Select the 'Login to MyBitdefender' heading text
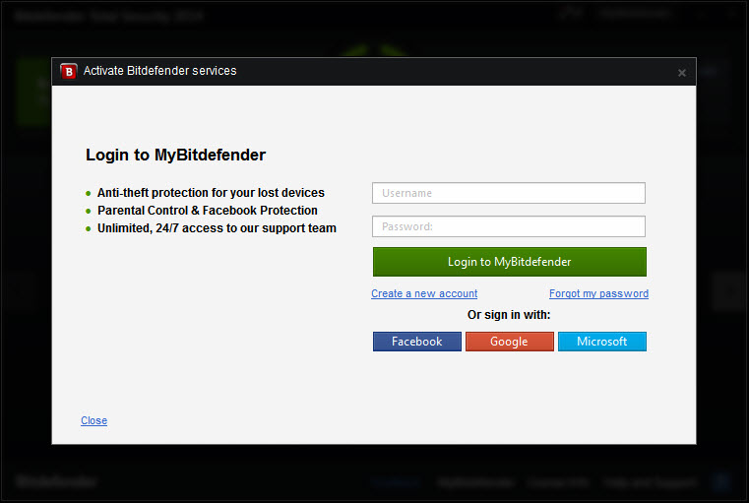Viewport: 749px width, 503px height. 175,155
